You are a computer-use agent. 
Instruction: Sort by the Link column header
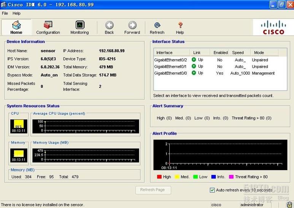(x=200, y=53)
